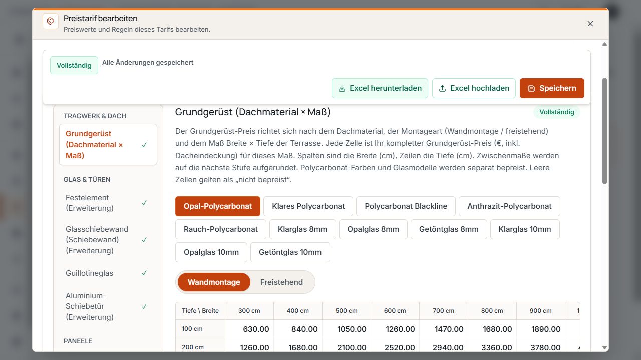Screen dimensions: 641x360
Task: Click the checkmark beside Grundgerüst sidebar item
Action: tap(144, 145)
